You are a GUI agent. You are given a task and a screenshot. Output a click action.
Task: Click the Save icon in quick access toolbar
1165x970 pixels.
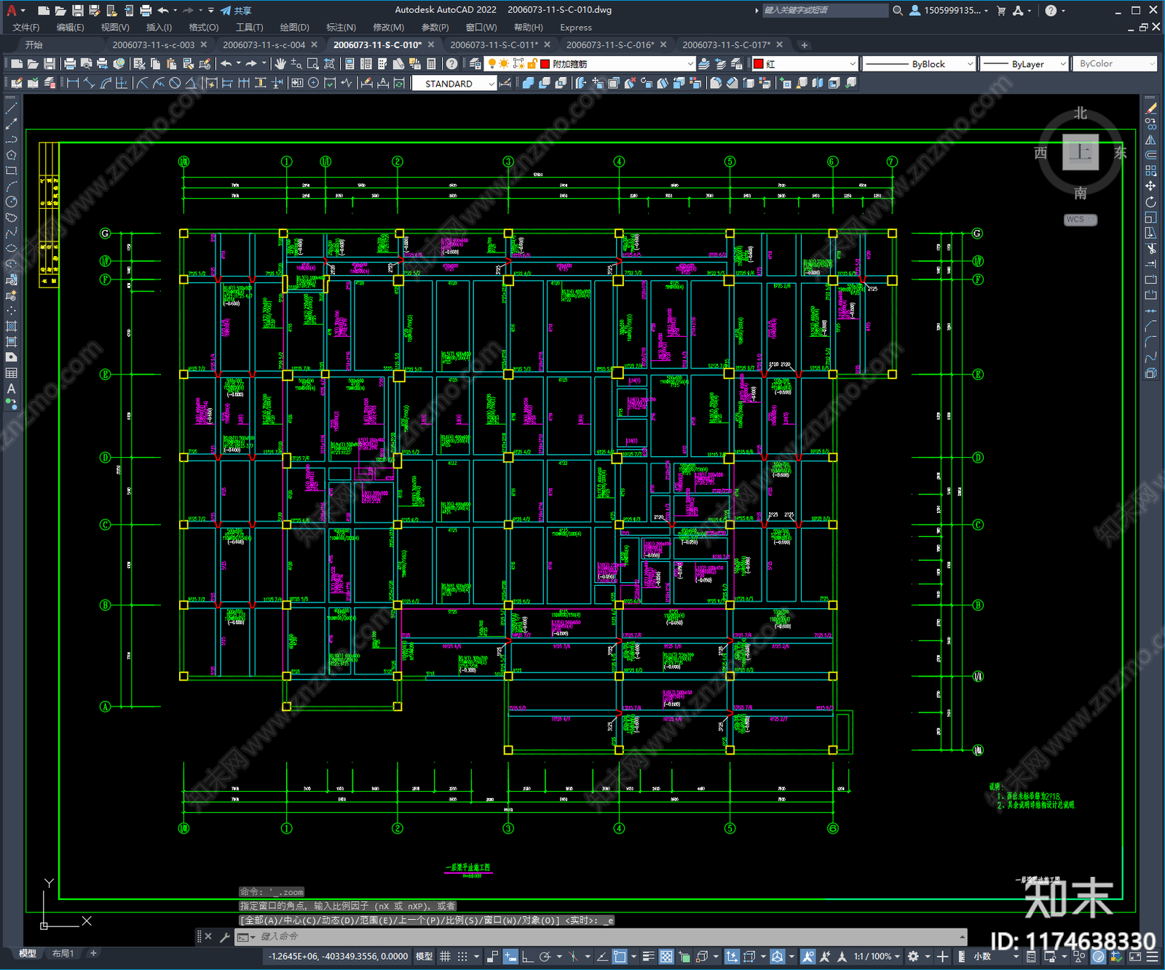point(78,10)
